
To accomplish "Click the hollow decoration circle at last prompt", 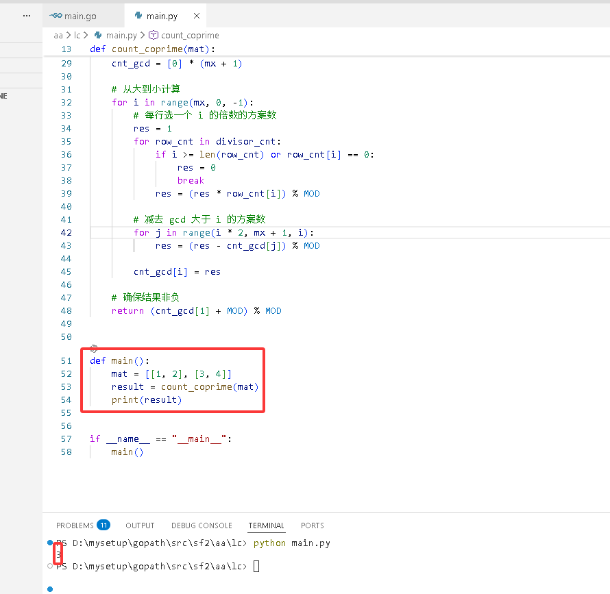I will [x=50, y=566].
